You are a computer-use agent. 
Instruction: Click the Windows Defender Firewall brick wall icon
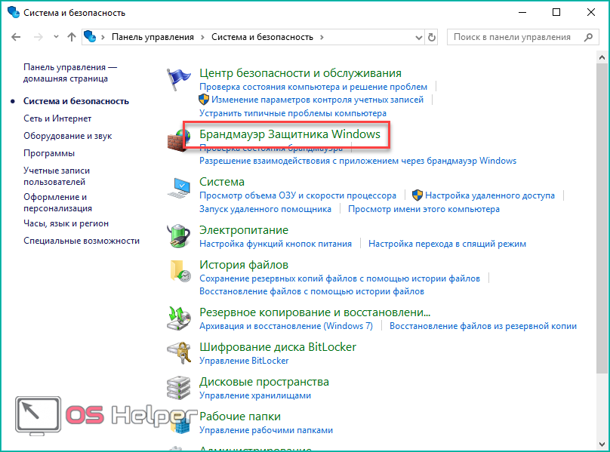click(179, 140)
